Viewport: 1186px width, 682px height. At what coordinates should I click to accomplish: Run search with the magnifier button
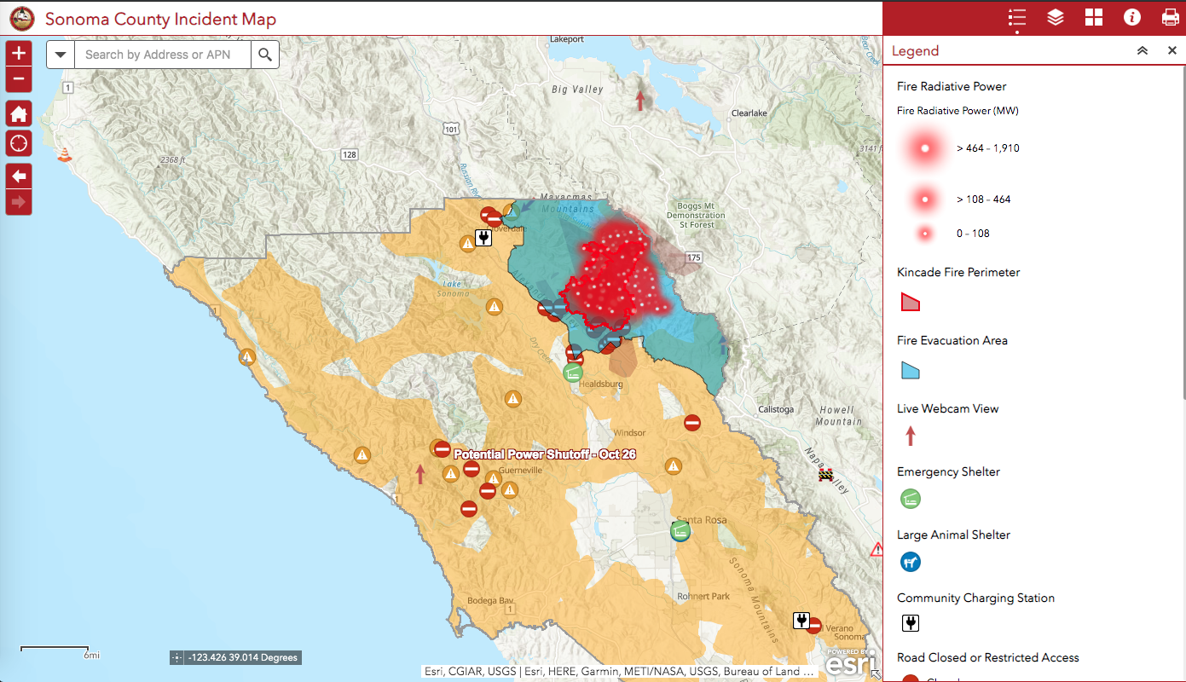pyautogui.click(x=265, y=55)
